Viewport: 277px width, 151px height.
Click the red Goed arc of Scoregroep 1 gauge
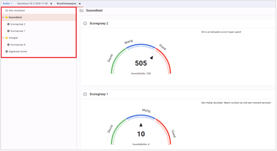(166, 129)
